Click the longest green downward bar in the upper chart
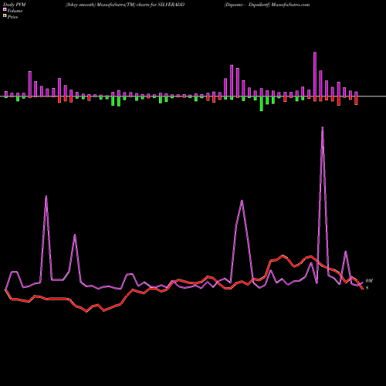Screen dimensions: 386x386 point(262,103)
